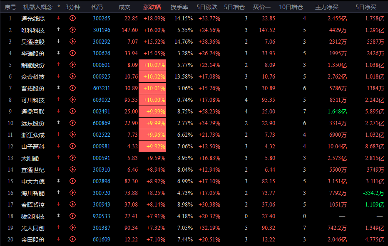This screenshot has width=388, height=246.
Task: Click the red marker icon beside 山子高科
Action: [x=58, y=146]
